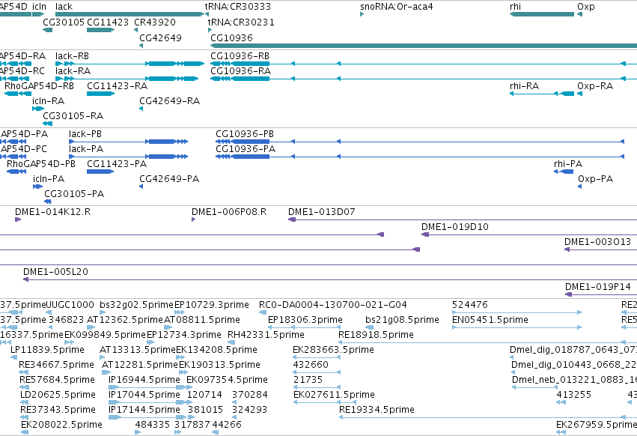
Task: Open the CG30105 gene feature
Action: tap(47, 30)
